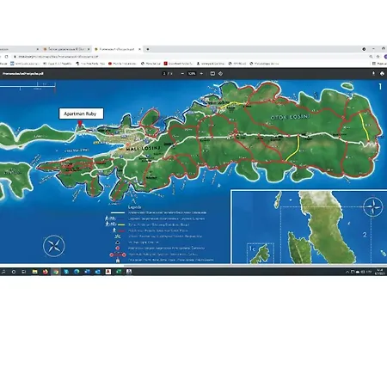Screen dimensions: 387x387
Task: Click the Apartman Ruby map label
Action: pos(81,114)
